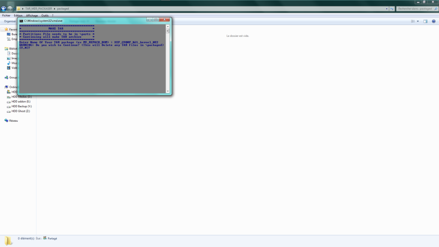Open the address bar history dropdown
This screenshot has width=439, height=247.
387,9
